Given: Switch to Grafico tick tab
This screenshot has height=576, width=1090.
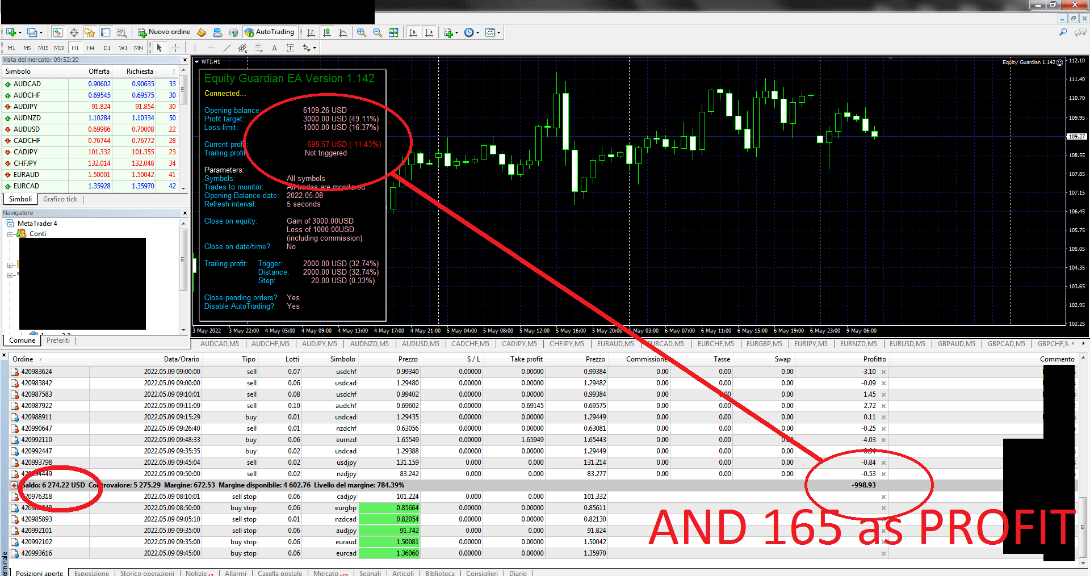Looking at the screenshot, I should click(x=60, y=199).
